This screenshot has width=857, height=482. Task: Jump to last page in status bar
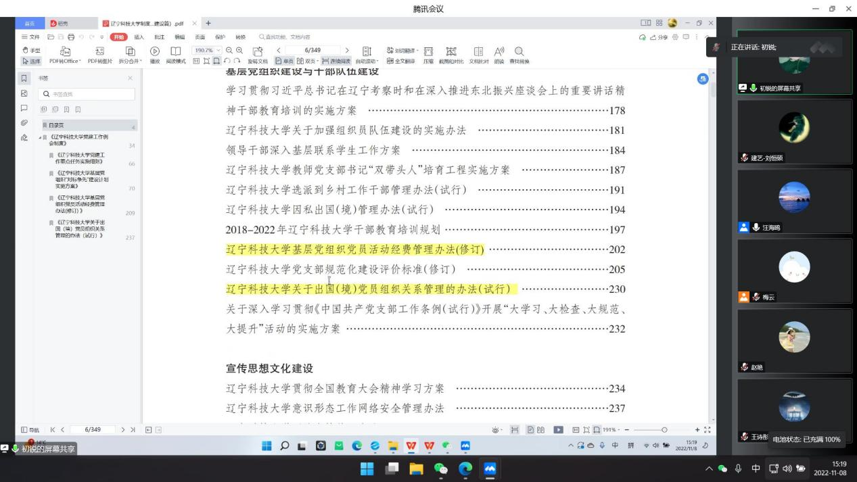click(133, 429)
